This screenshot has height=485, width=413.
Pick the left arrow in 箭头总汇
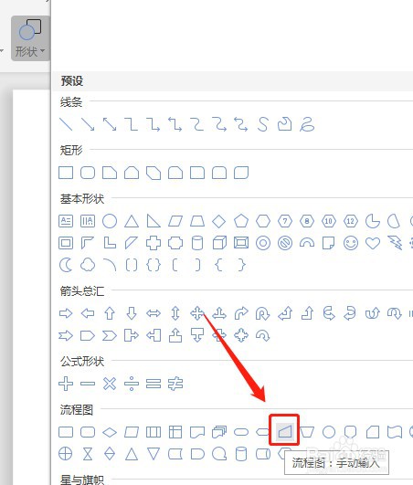click(x=88, y=313)
